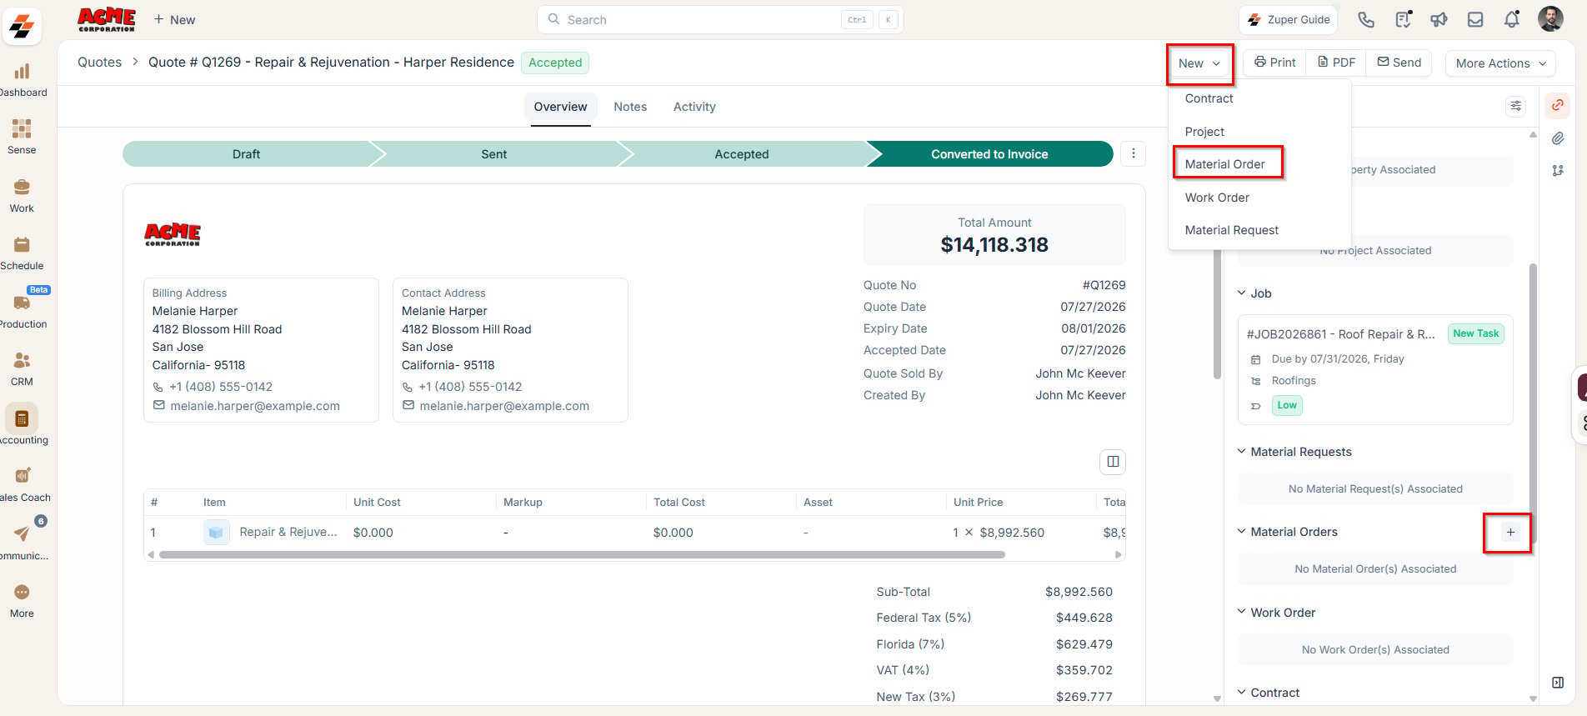
Task: Open the Accounting module icon
Action: pyautogui.click(x=22, y=418)
